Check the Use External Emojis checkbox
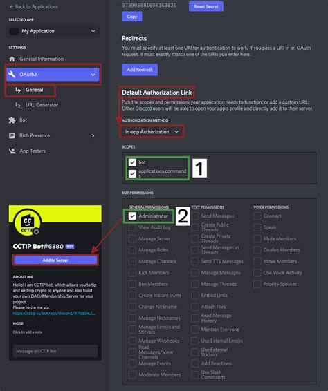The width and height of the screenshot is (328, 391). (194, 341)
